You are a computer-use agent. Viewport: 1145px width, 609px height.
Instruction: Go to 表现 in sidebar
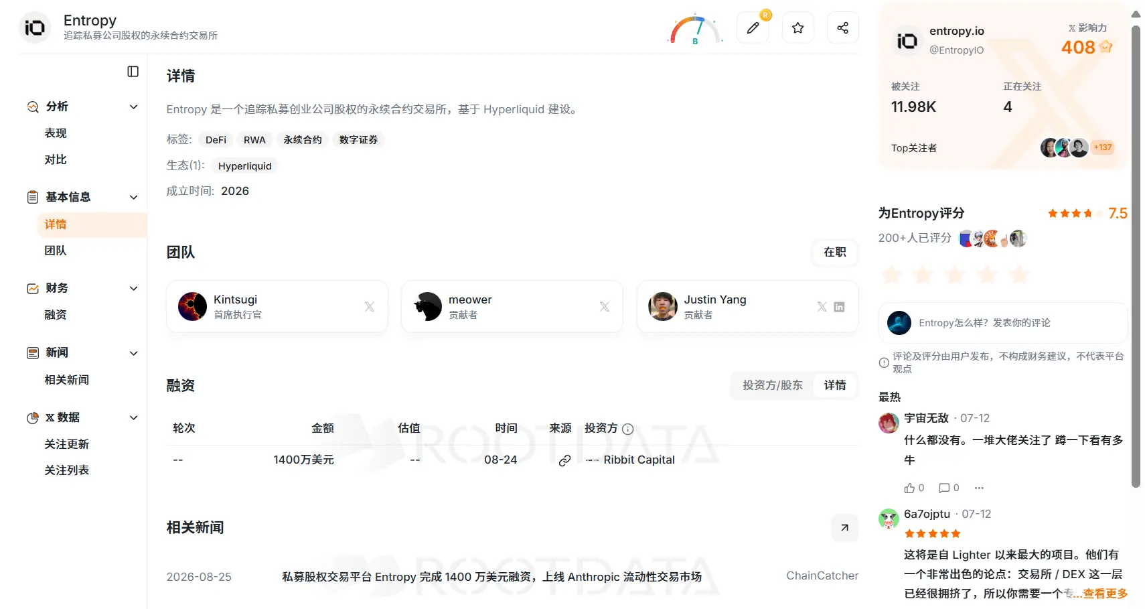click(x=56, y=133)
